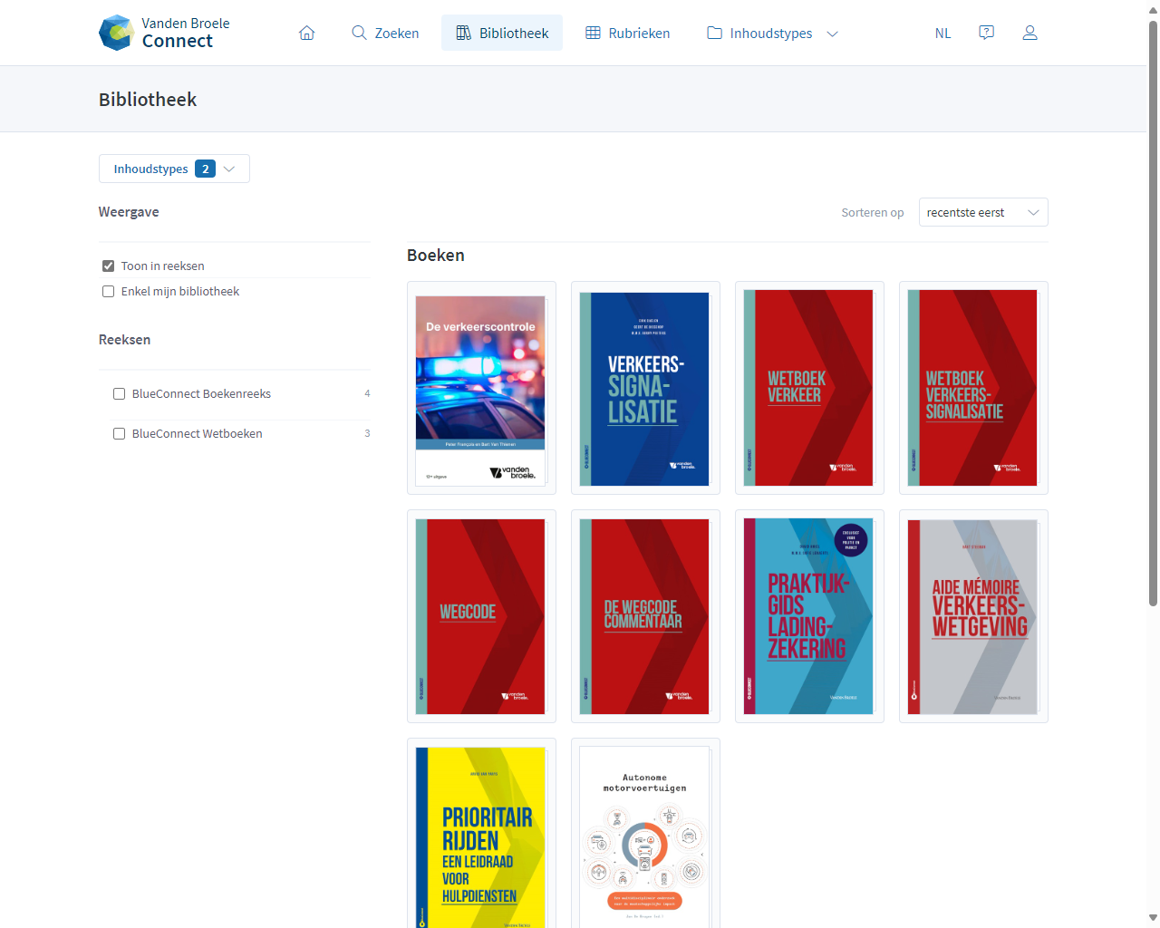Click the 'Sorteren op' label
This screenshot has width=1160, height=928.
(872, 213)
